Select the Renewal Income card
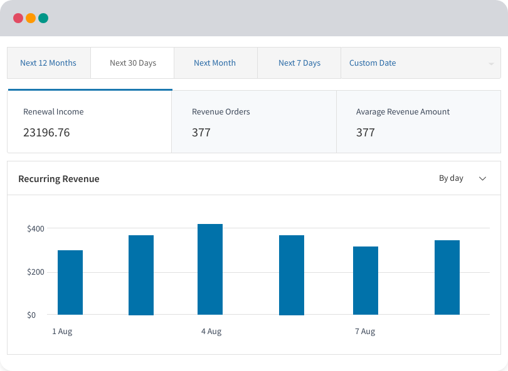Screen dimensions: 508x371 (89, 122)
